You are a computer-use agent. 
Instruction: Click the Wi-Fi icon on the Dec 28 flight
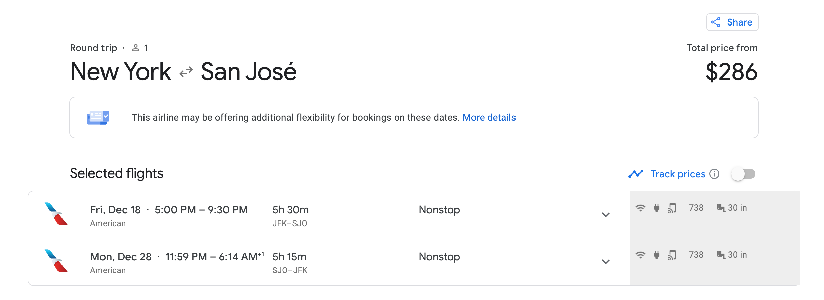coord(640,255)
